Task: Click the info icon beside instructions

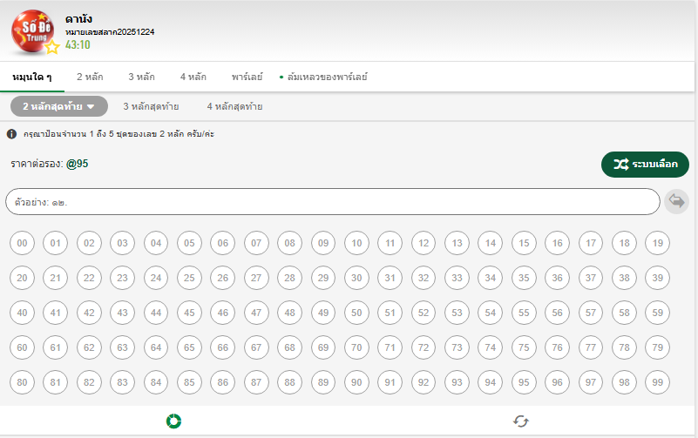Action: (12, 134)
